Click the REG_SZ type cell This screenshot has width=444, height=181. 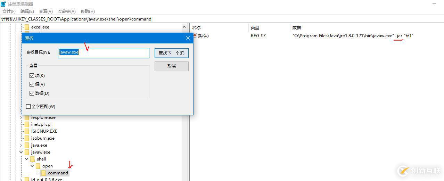[x=258, y=36]
